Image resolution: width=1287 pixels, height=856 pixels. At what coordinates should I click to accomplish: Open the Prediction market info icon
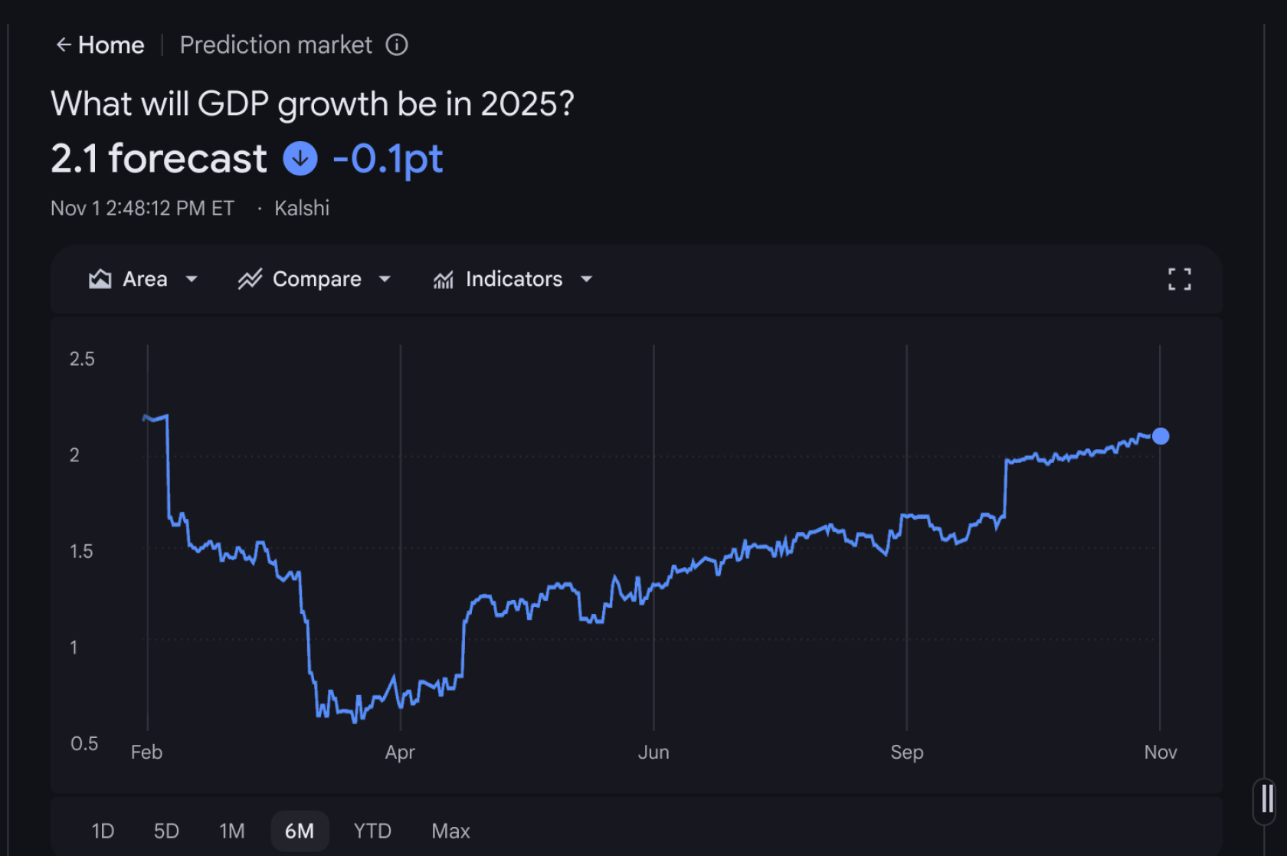point(397,44)
